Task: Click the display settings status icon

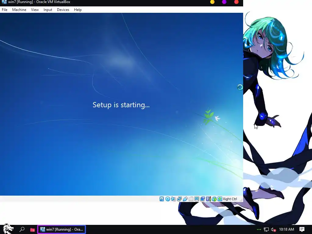Action: click(x=197, y=199)
